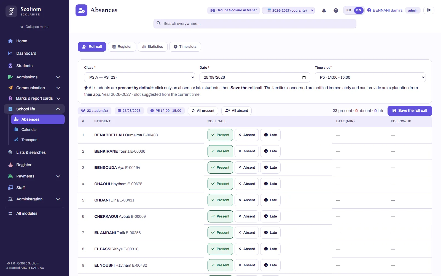Click the calendar picker icon in Date field

(304, 78)
